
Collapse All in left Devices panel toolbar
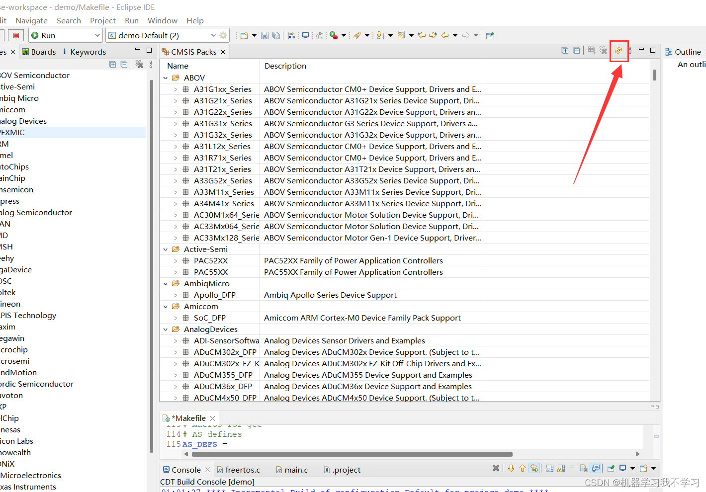(x=124, y=64)
